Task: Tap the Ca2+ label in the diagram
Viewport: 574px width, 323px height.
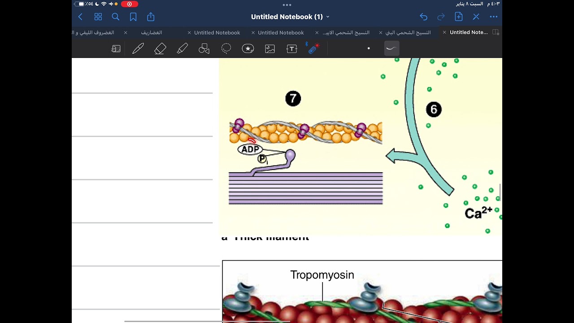Action: click(478, 212)
